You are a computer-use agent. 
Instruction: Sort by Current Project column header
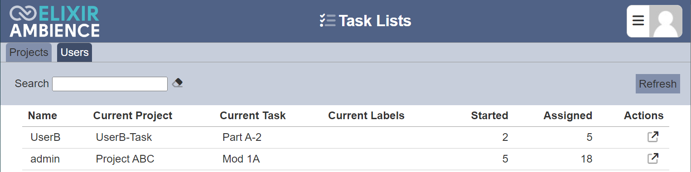click(133, 116)
